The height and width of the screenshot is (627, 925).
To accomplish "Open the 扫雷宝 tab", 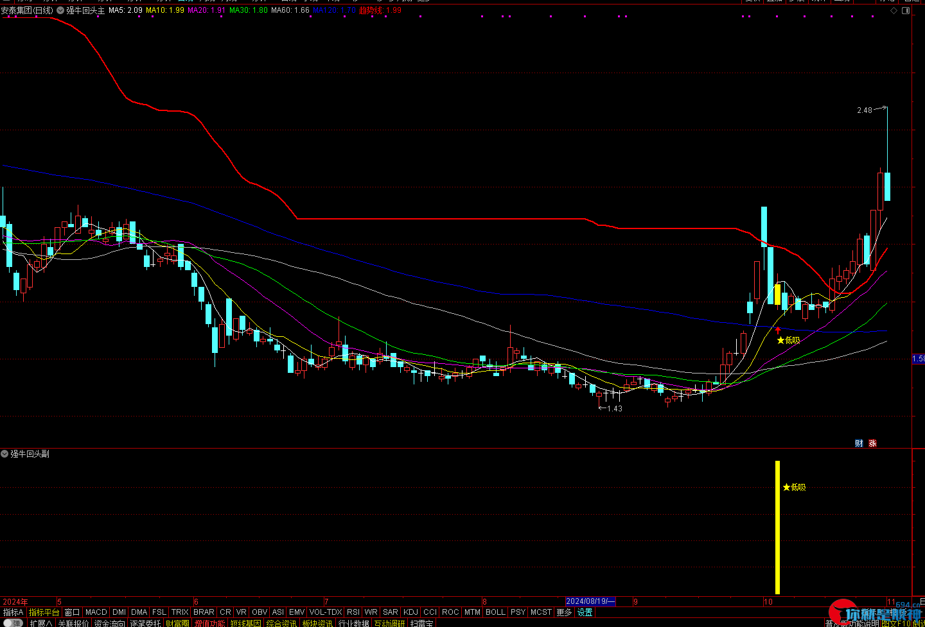I will click(422, 623).
